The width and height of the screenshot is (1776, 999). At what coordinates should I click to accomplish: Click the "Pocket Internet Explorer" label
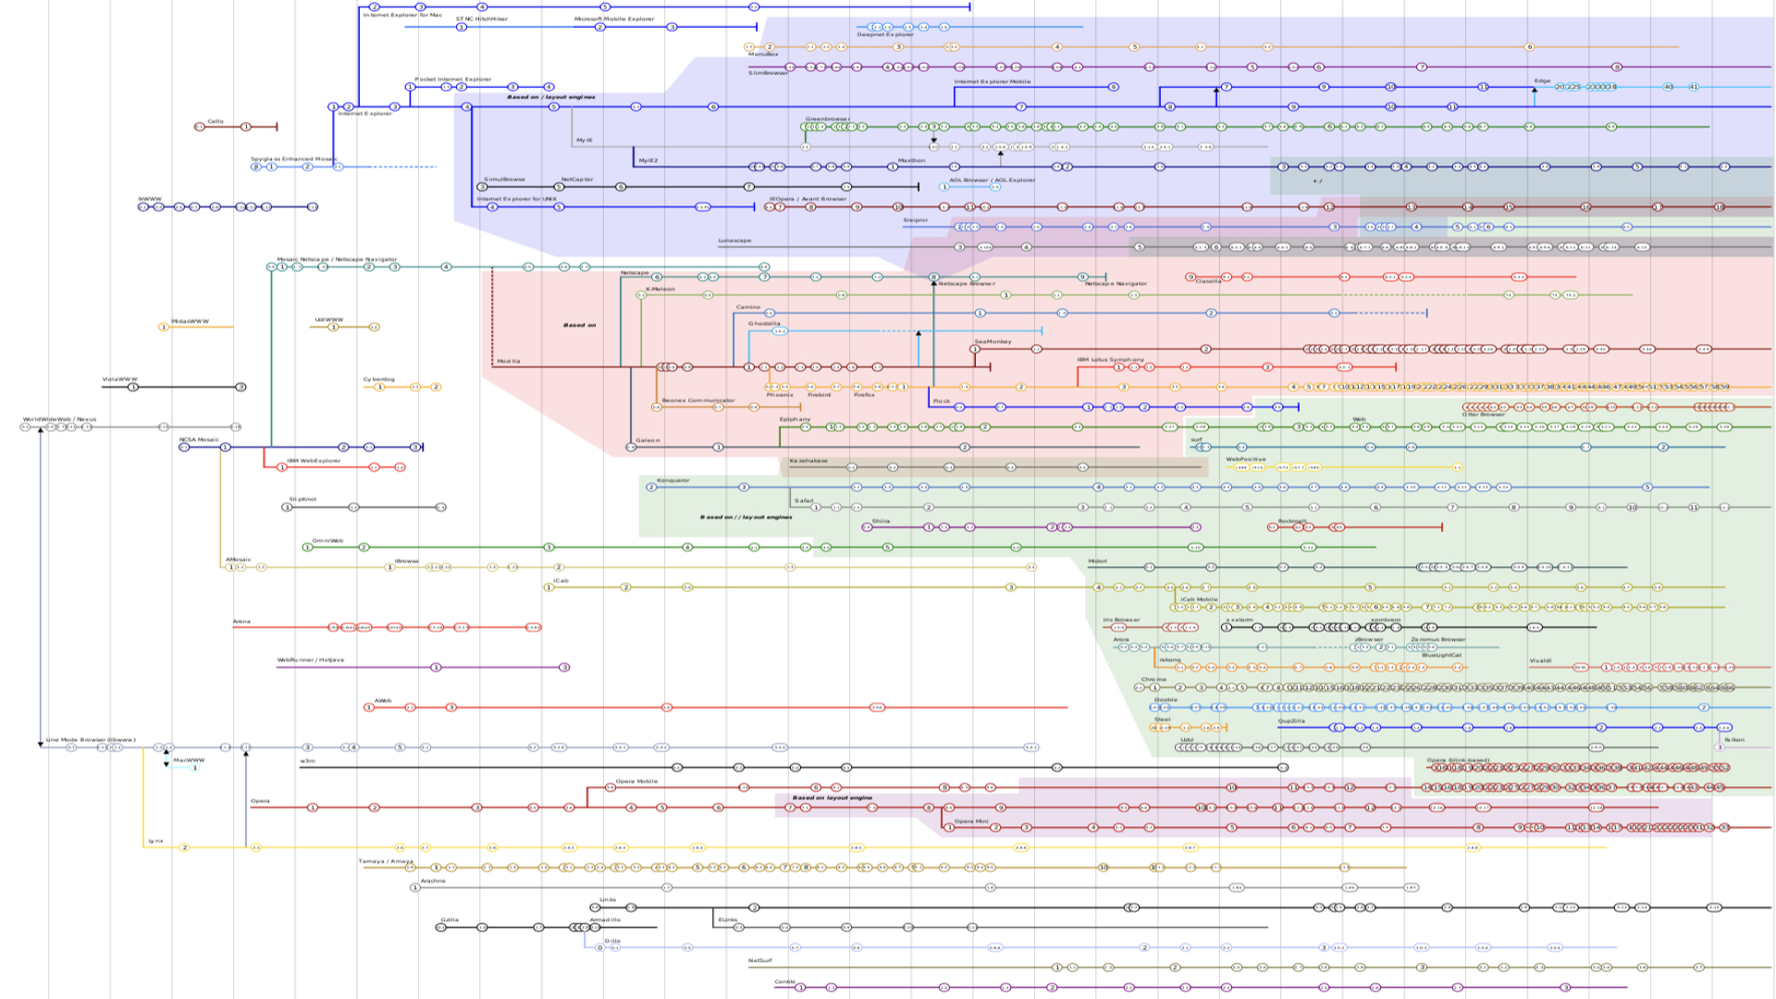453,80
